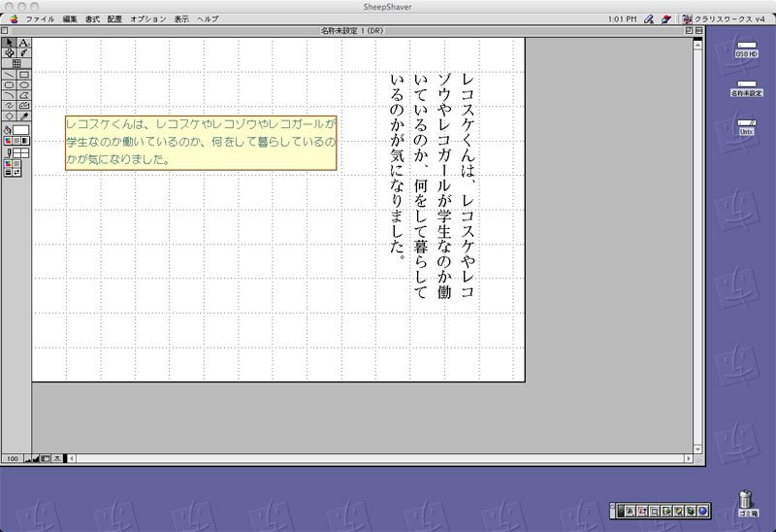Select the 名称未設定 disk icon on desktop
Viewport: 776px width, 532px height.
tap(746, 88)
